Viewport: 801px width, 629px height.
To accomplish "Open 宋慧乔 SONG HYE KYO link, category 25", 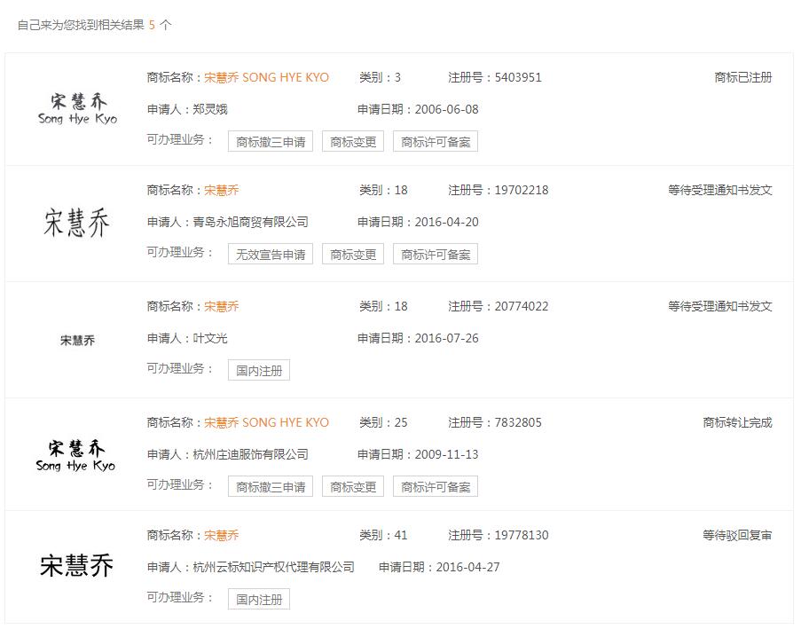I will pyautogui.click(x=267, y=422).
